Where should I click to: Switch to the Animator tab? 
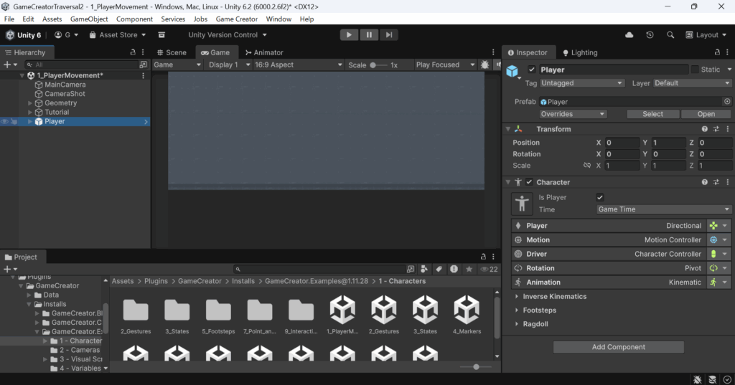[x=263, y=52]
